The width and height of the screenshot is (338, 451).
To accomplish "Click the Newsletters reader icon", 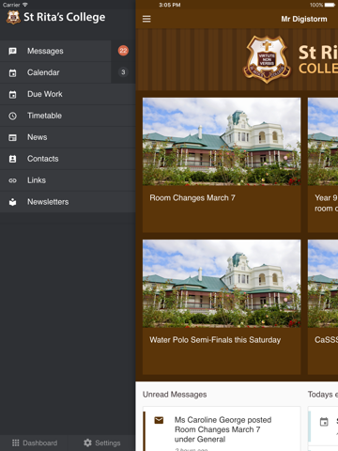I will coord(12,202).
